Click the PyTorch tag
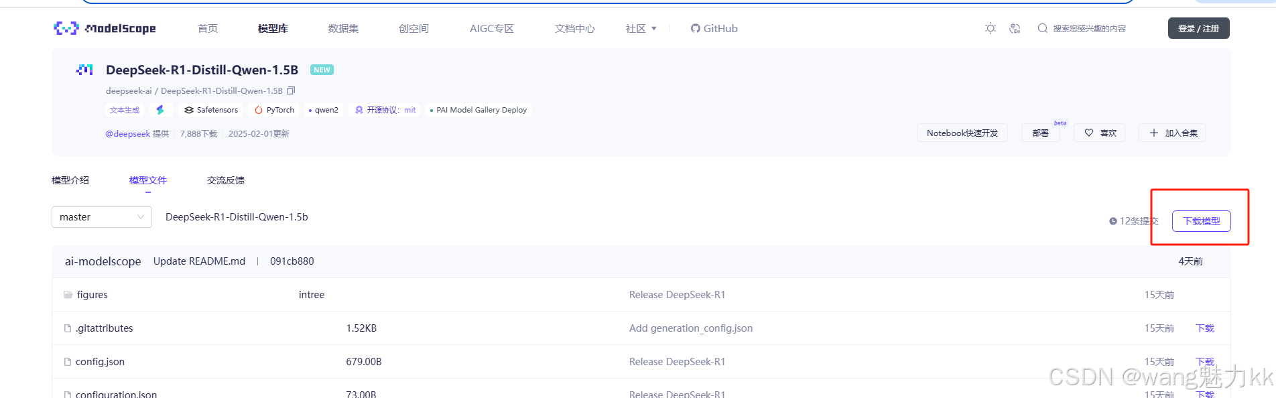 [274, 110]
